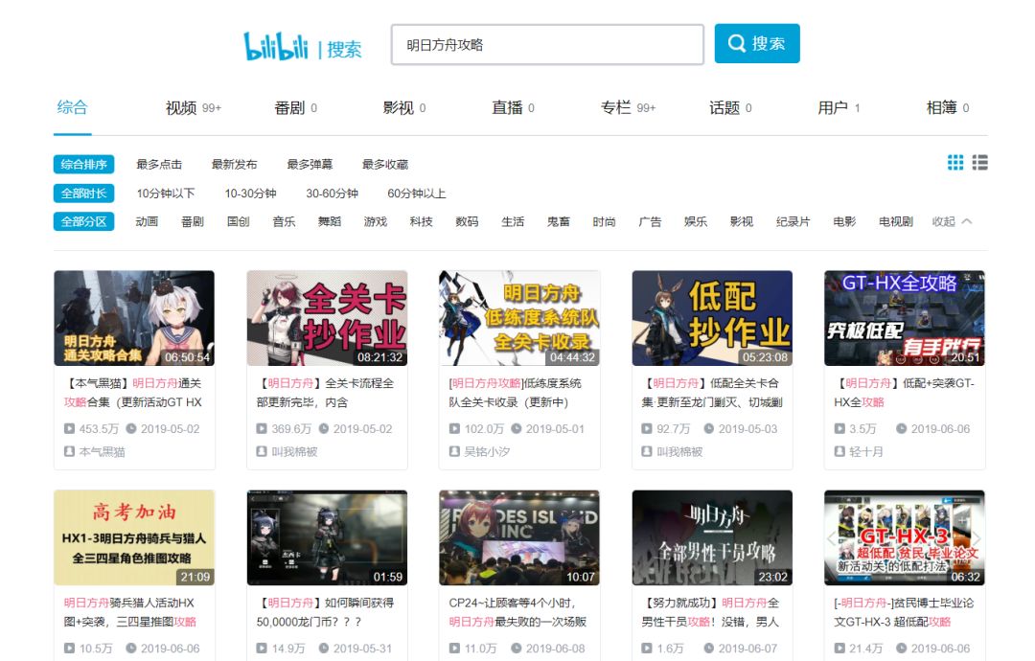Screen dimensions: 1035x661
Task: Open title link 低配全关卡合集
Action: pos(711,393)
